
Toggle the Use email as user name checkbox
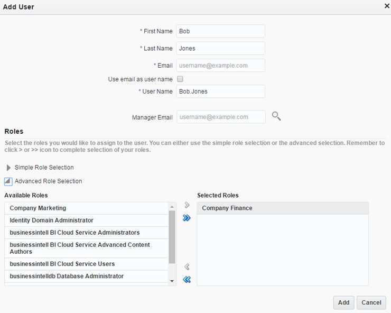[180, 79]
